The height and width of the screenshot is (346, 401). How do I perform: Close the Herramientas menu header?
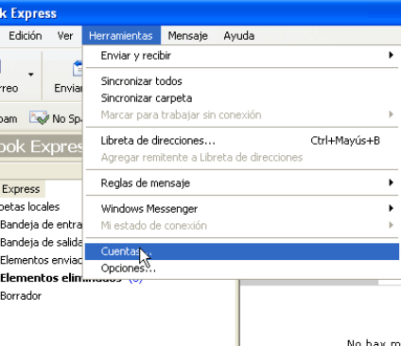[x=121, y=36]
